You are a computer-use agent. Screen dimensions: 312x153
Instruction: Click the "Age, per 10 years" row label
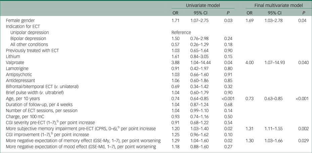(23, 98)
